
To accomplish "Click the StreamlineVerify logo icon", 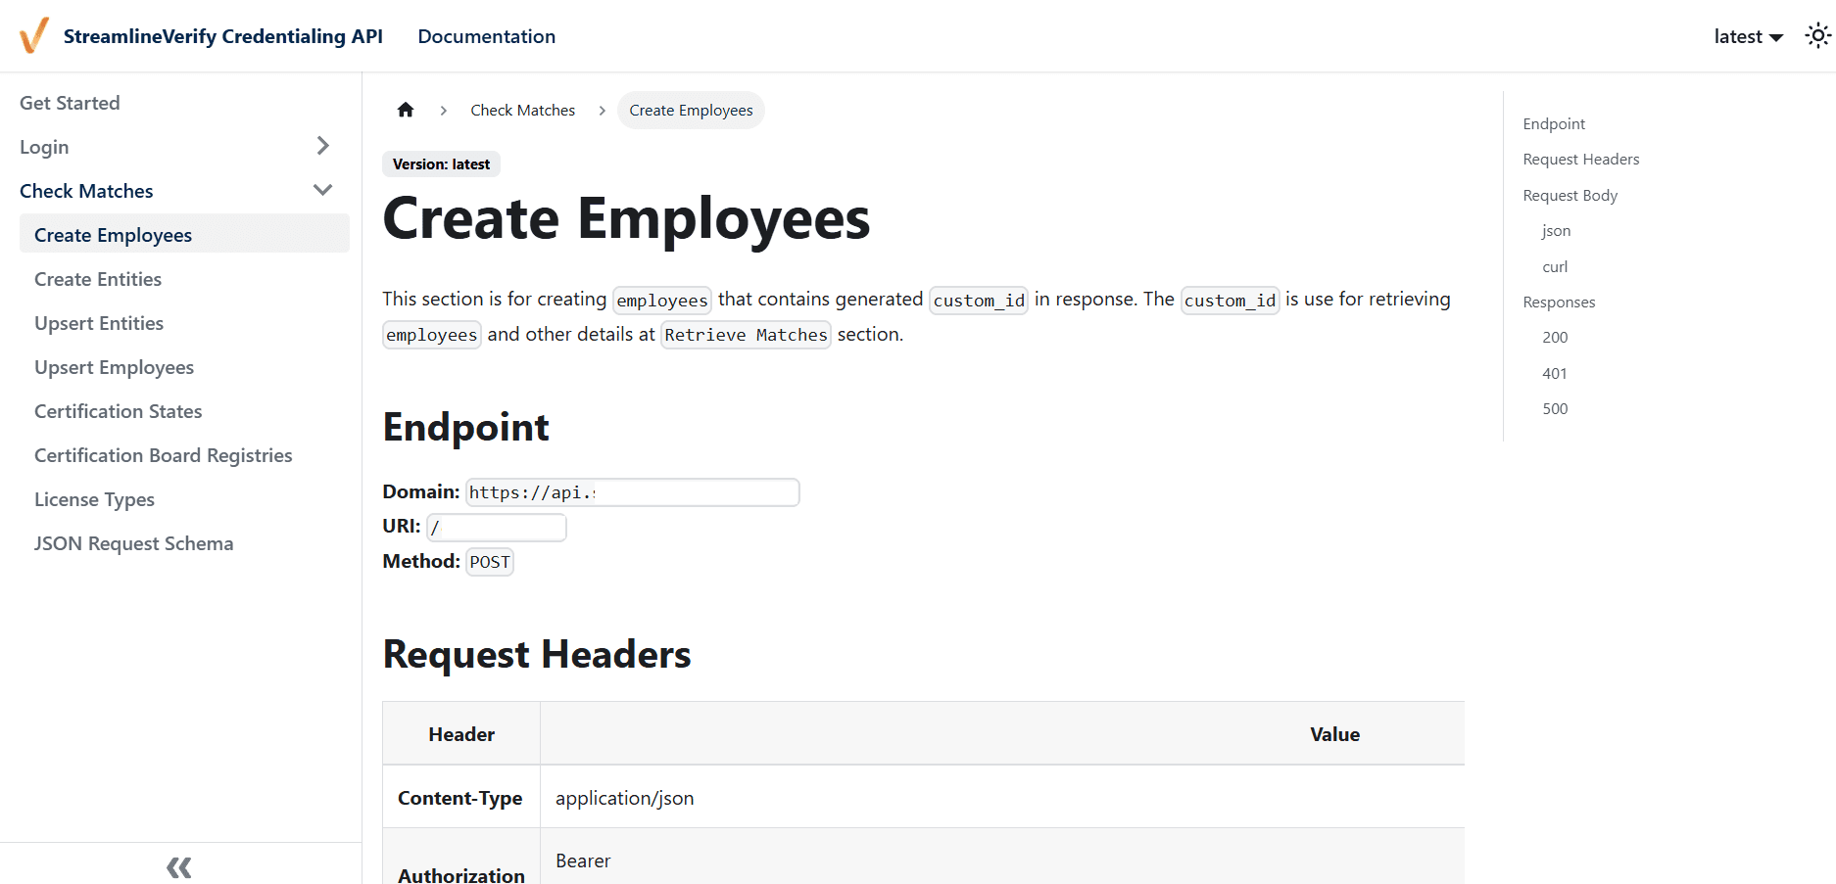I will pyautogui.click(x=34, y=36).
